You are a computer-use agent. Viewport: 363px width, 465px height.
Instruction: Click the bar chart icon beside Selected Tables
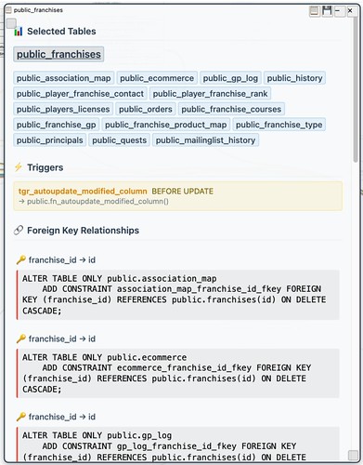click(19, 31)
